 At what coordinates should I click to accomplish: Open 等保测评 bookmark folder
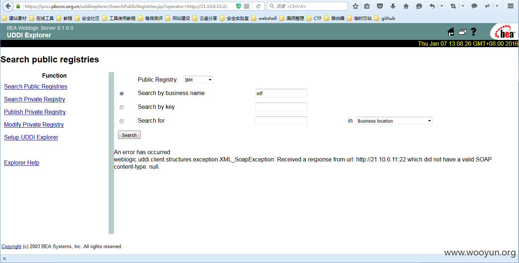[150, 18]
